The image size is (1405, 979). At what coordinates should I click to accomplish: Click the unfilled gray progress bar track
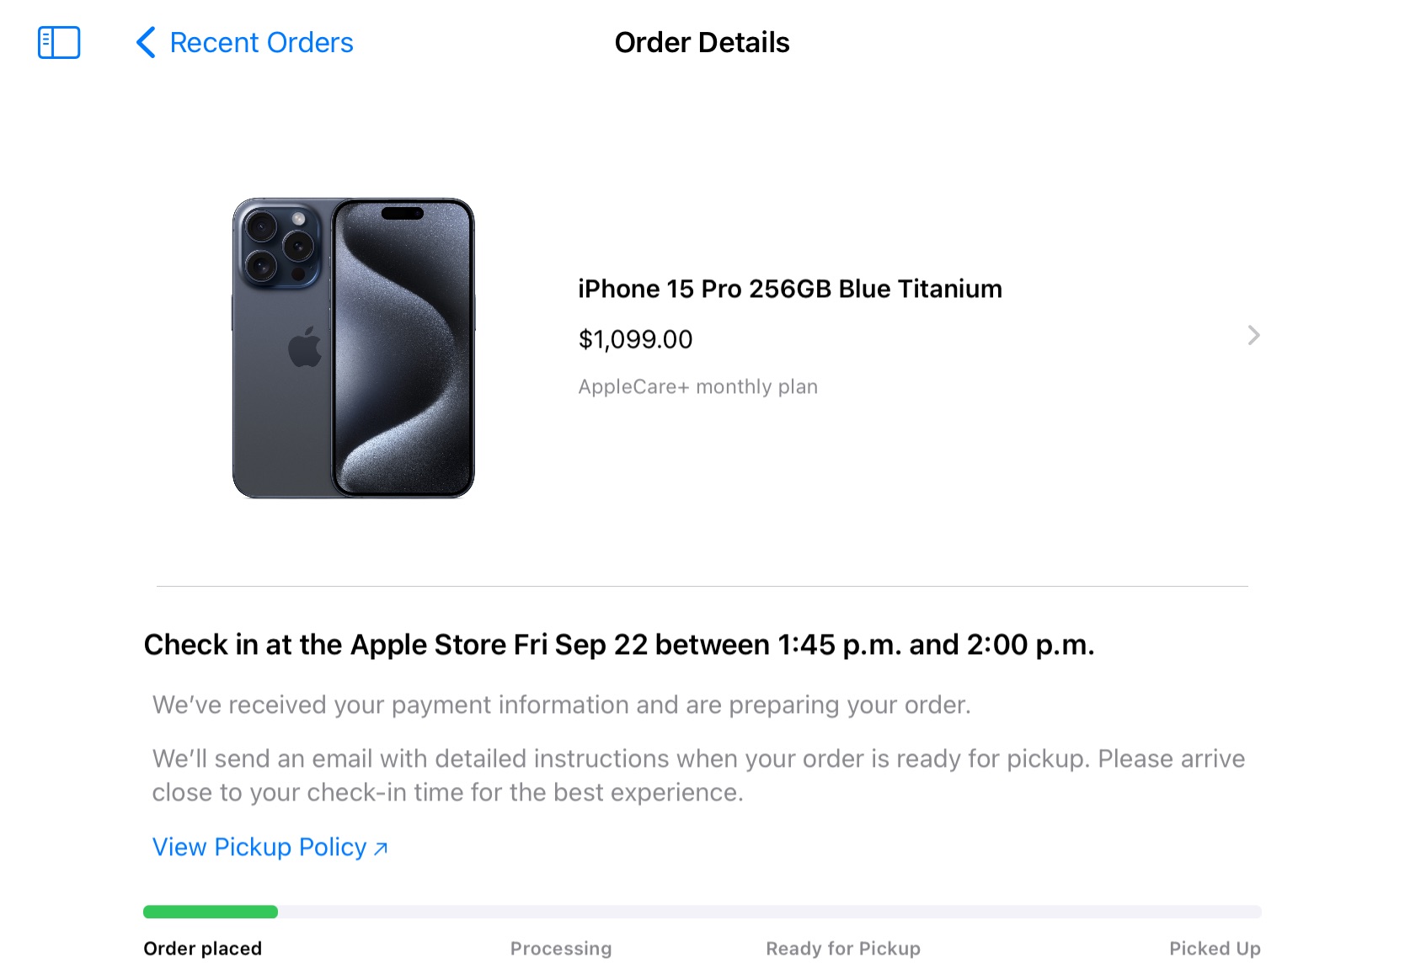point(770,912)
